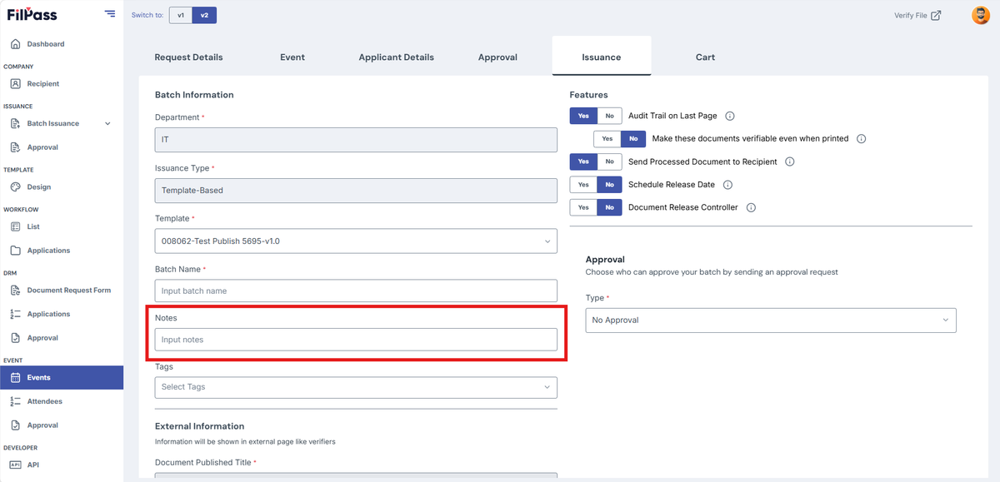Enable Schedule Release Date with Yes
The width and height of the screenshot is (1000, 482).
(583, 185)
